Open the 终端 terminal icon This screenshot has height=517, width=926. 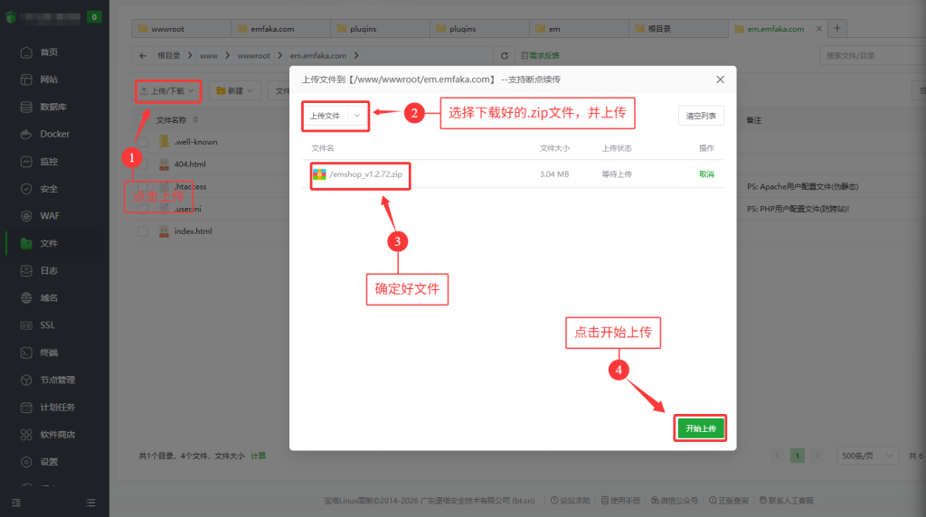tap(26, 352)
